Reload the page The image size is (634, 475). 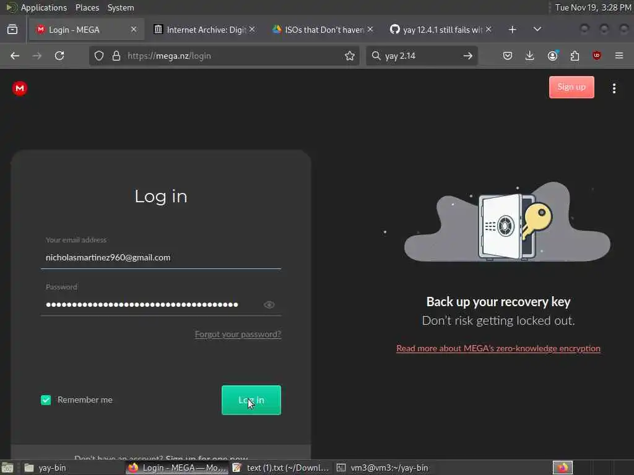point(59,56)
